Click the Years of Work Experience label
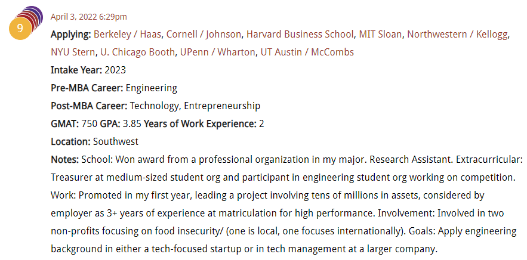The height and width of the screenshot is (260, 527). click(200, 123)
